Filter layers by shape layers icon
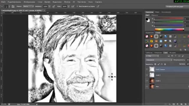The height and width of the screenshot is (106, 189). coord(179,56)
